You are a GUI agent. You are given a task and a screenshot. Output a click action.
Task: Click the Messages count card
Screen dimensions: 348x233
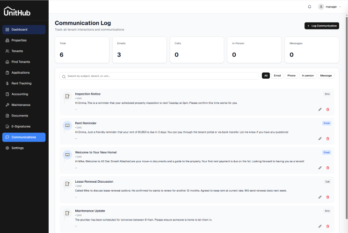pyautogui.click(x=312, y=50)
